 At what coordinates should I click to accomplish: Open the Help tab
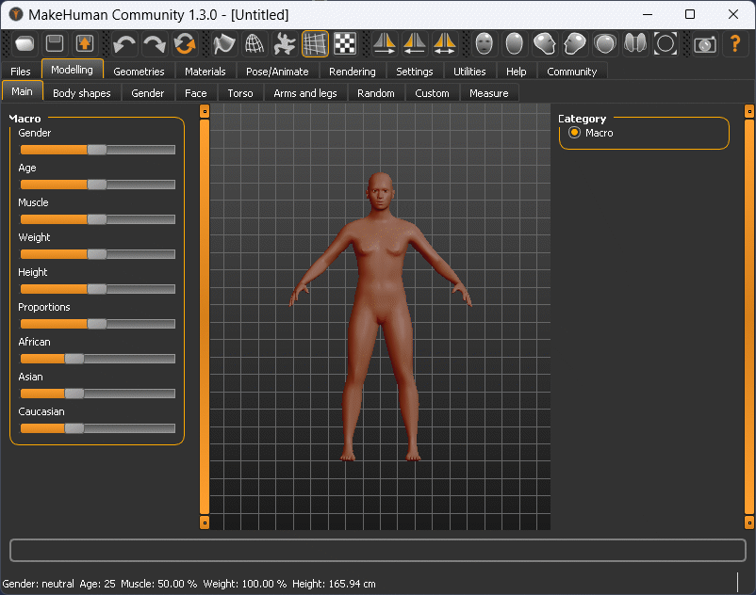click(x=516, y=72)
